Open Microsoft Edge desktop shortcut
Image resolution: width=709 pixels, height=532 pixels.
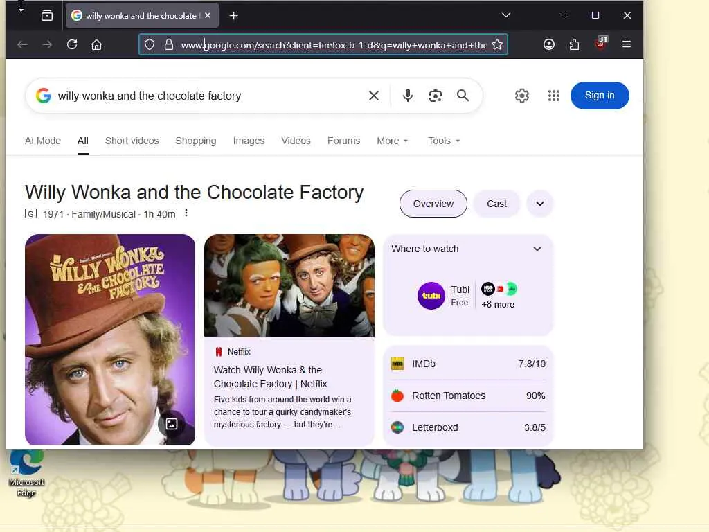(27, 473)
